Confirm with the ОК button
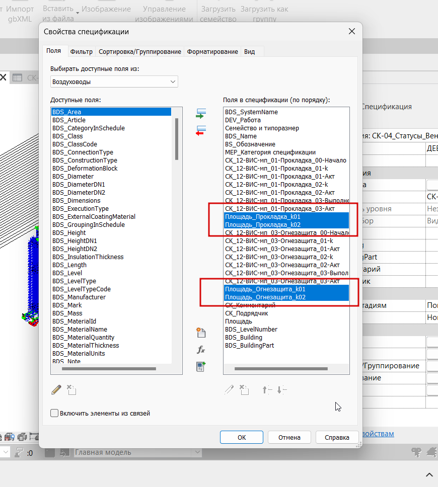Viewport: 438px width, 487px height. click(x=242, y=437)
